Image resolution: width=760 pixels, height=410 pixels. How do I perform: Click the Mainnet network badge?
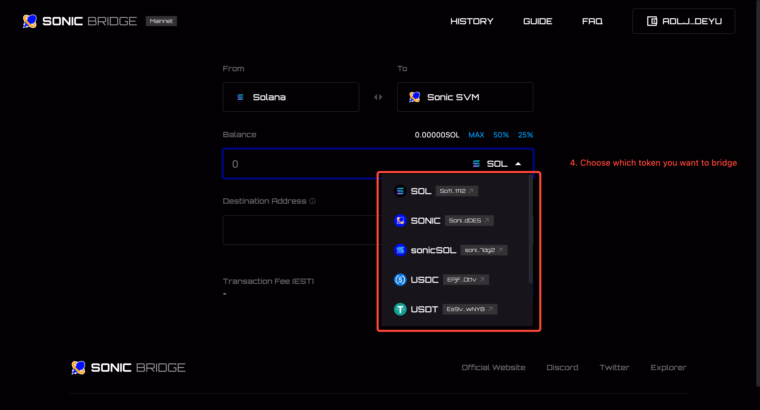tap(161, 21)
